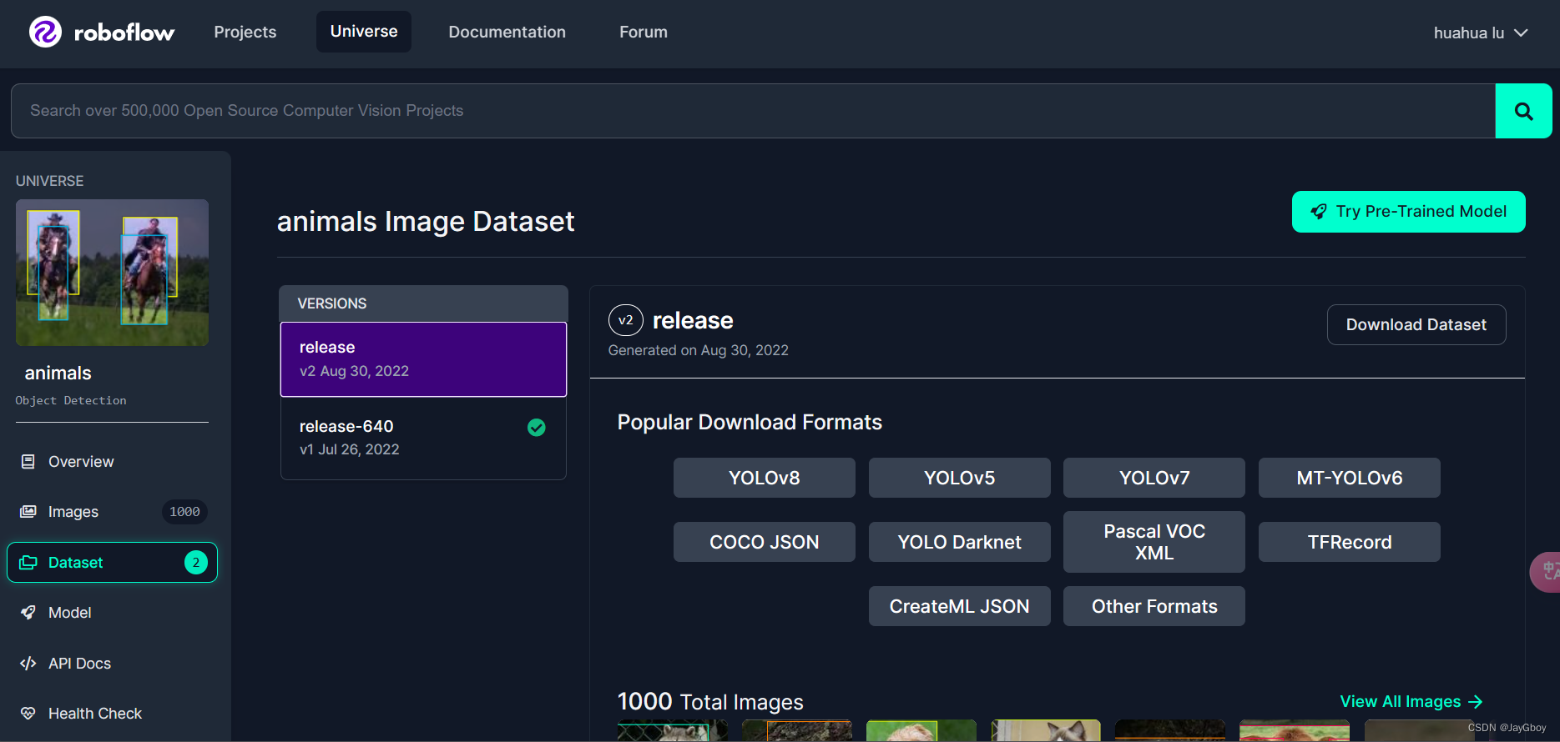1560x742 pixels.
Task: Open the Universe nav tab
Action: tap(364, 32)
